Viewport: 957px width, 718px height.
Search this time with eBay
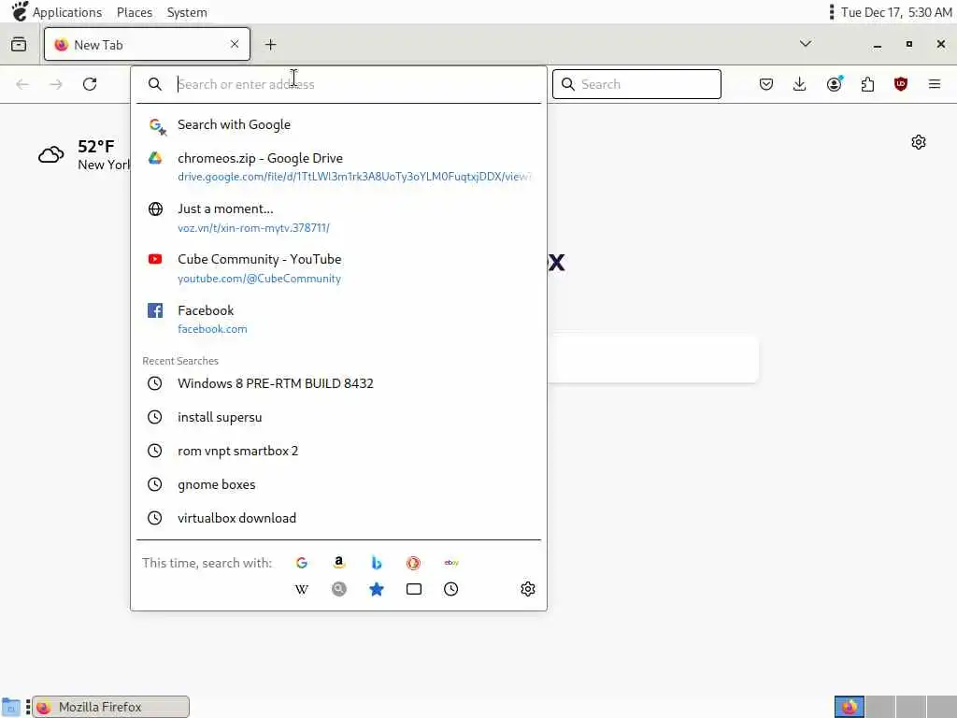tap(451, 563)
